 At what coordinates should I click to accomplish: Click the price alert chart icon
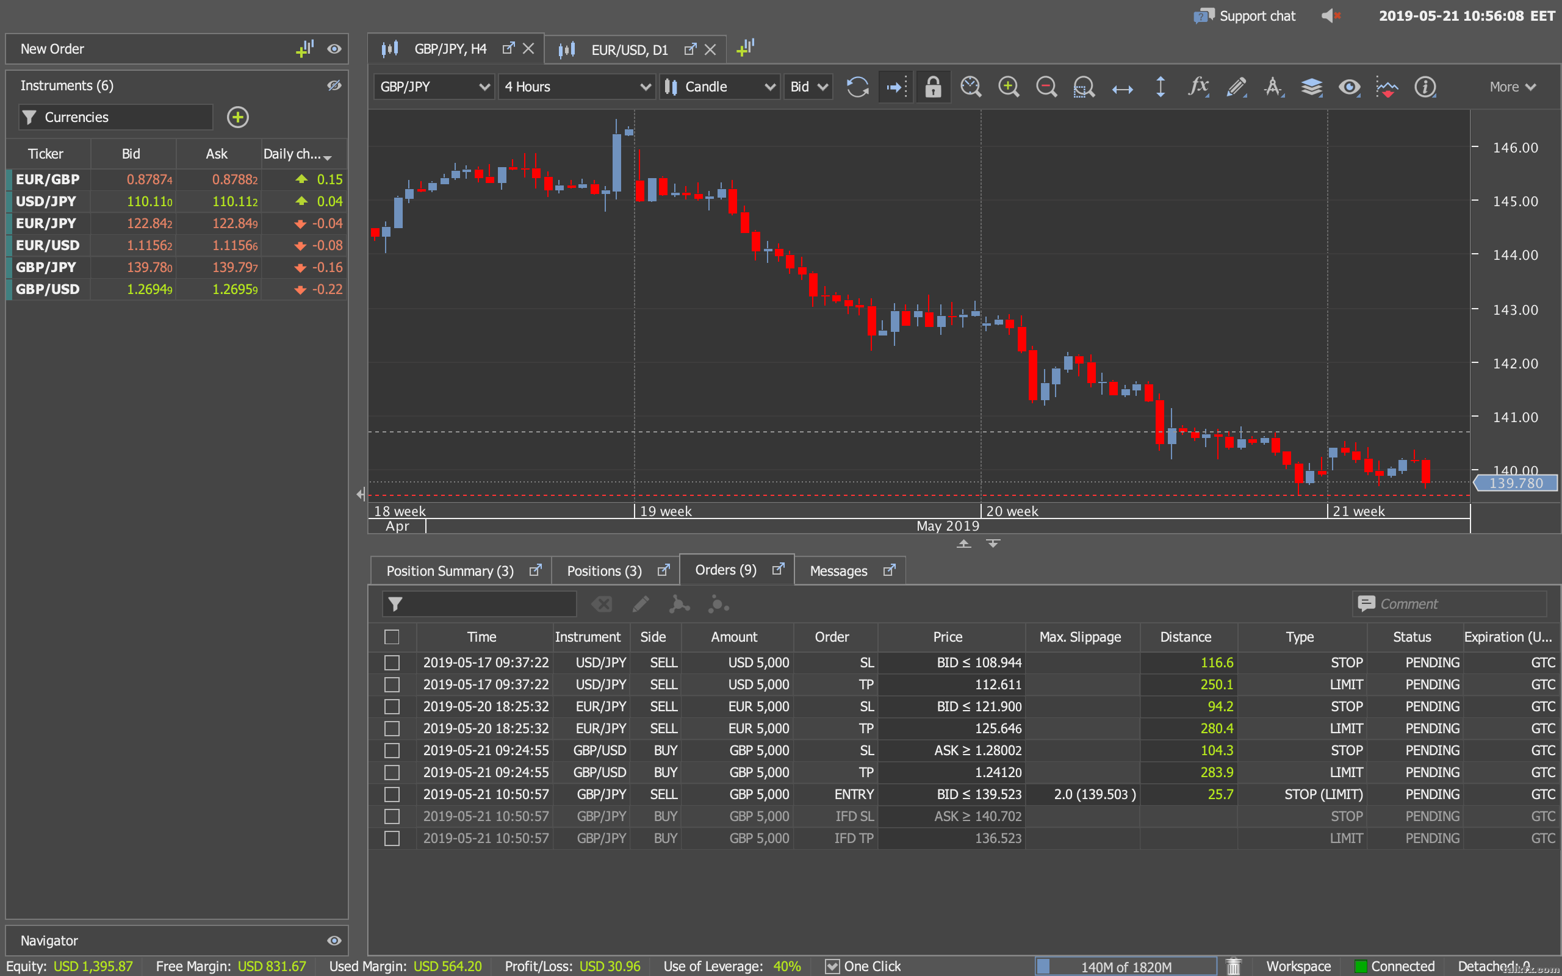tap(1387, 87)
